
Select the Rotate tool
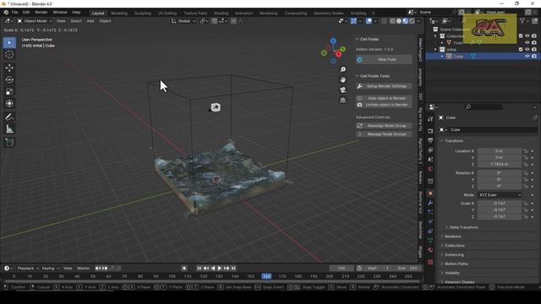(x=9, y=79)
